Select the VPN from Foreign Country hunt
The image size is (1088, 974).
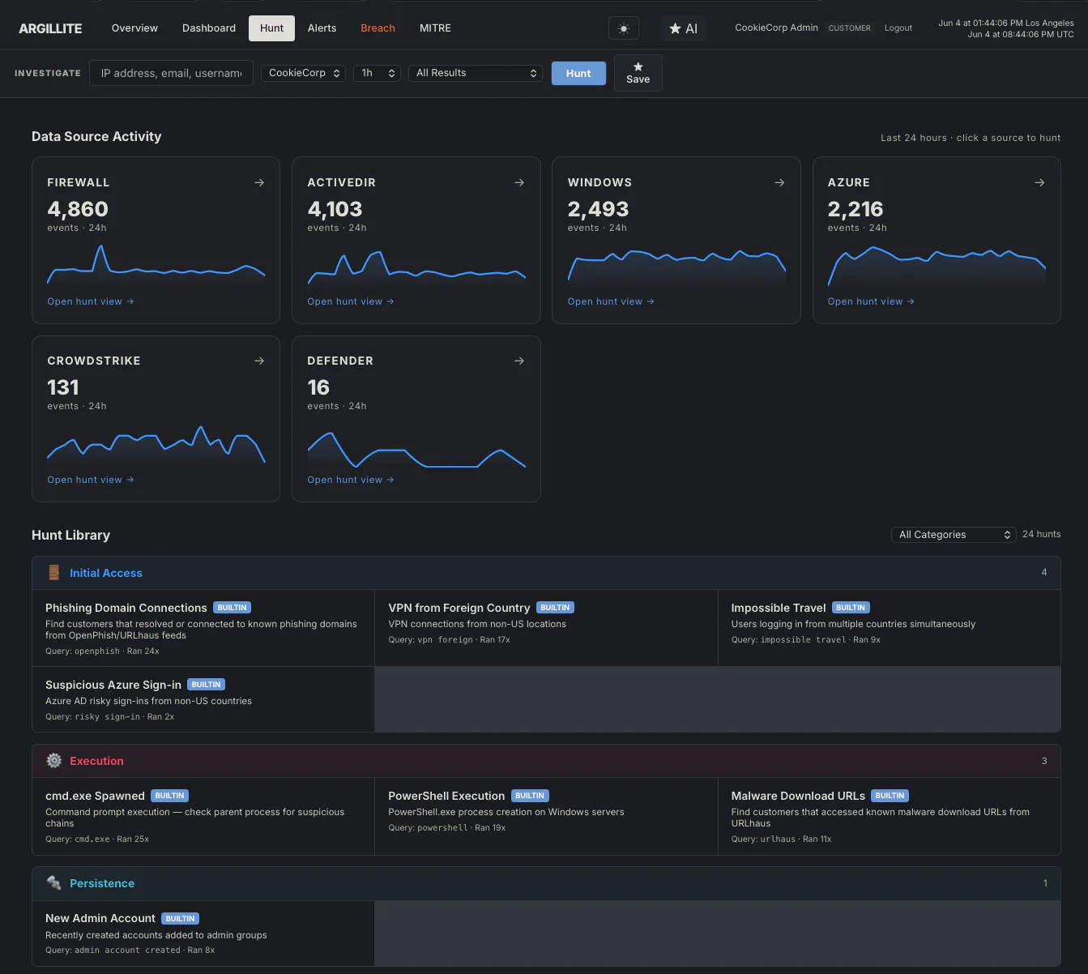click(546, 628)
